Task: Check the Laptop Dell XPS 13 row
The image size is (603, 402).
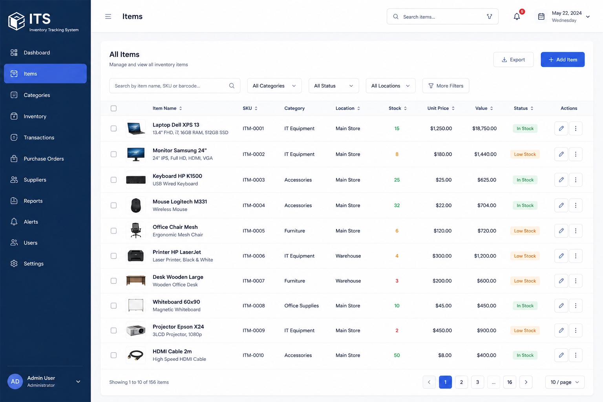Action: 113,128
